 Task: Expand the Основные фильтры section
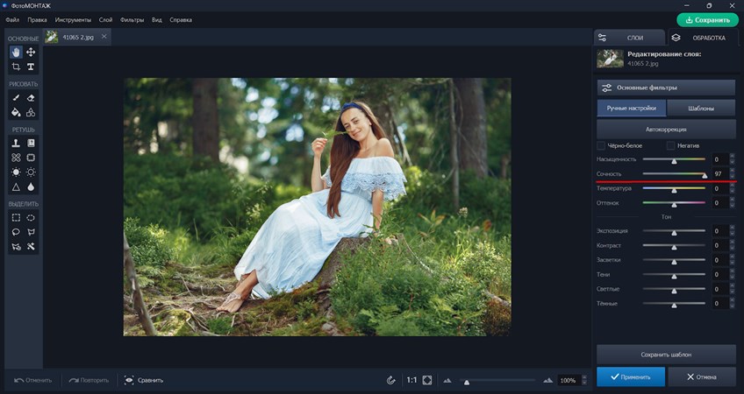[666, 88]
